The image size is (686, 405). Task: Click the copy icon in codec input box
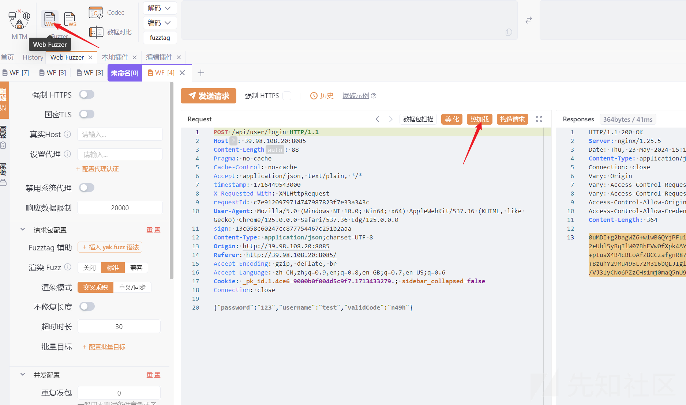(509, 32)
